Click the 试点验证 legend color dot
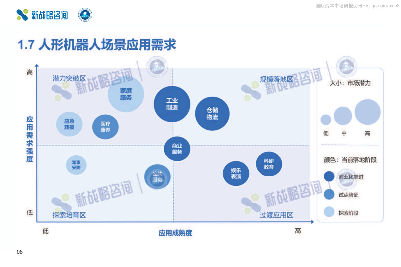 pyautogui.click(x=329, y=194)
